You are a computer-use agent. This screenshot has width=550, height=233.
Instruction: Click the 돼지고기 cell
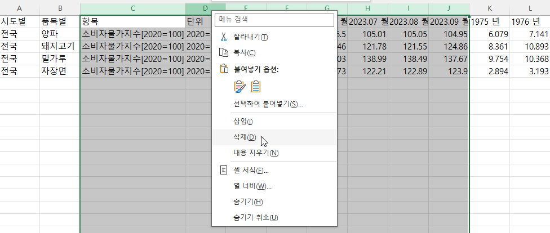pyautogui.click(x=60, y=46)
